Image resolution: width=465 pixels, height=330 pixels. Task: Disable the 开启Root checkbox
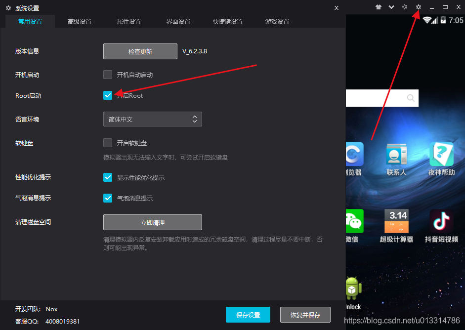[x=108, y=95]
